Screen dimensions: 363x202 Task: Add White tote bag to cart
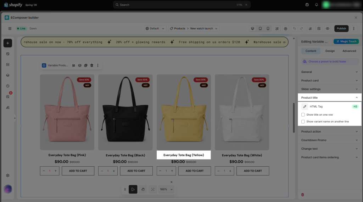pos(253,171)
